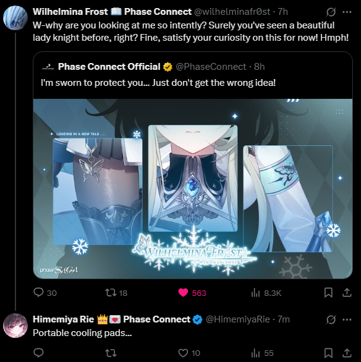
Task: Open Wilhelmina Frost's profile avatar
Action: [x=15, y=18]
